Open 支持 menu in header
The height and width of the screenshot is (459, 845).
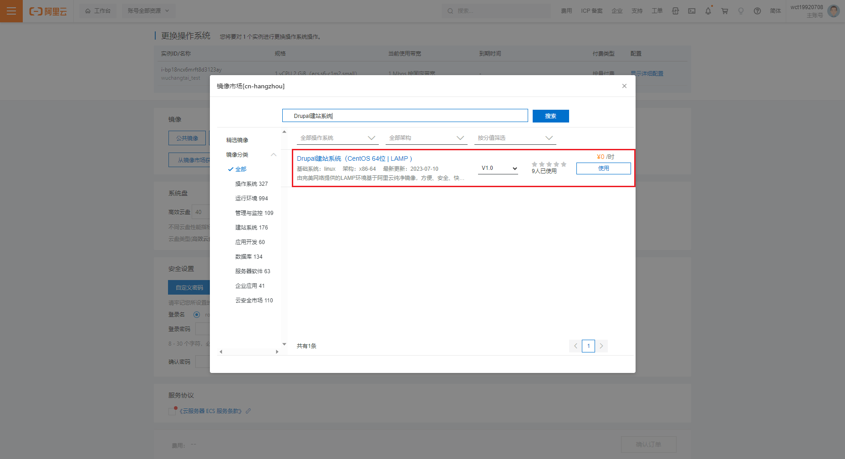tap(637, 11)
